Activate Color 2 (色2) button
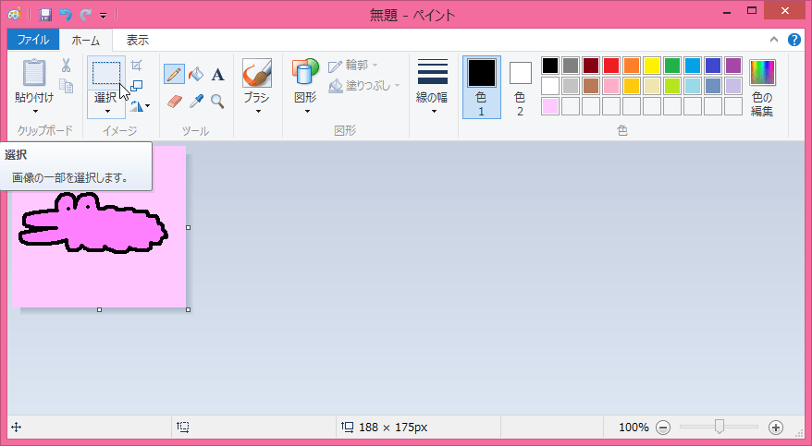This screenshot has width=812, height=446. (x=520, y=87)
